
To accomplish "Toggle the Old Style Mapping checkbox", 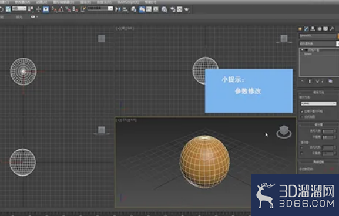I will pyautogui.click(x=302, y=117).
